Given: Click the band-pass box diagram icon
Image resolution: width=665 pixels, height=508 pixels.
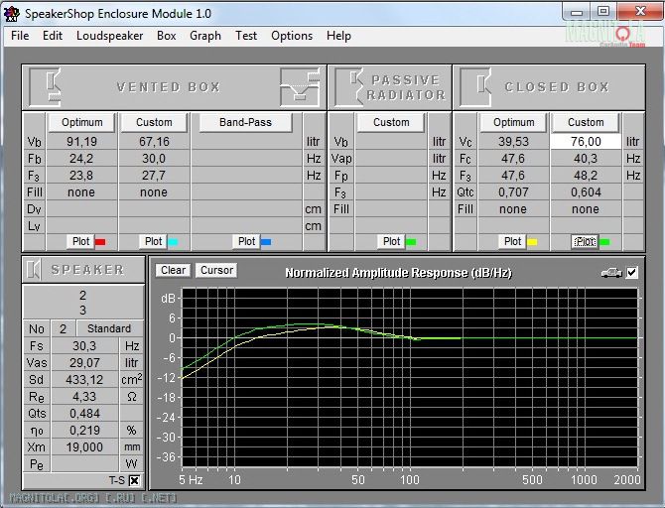Looking at the screenshot, I should click(x=300, y=86).
